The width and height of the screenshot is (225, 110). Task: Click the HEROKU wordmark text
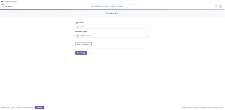point(9,6)
